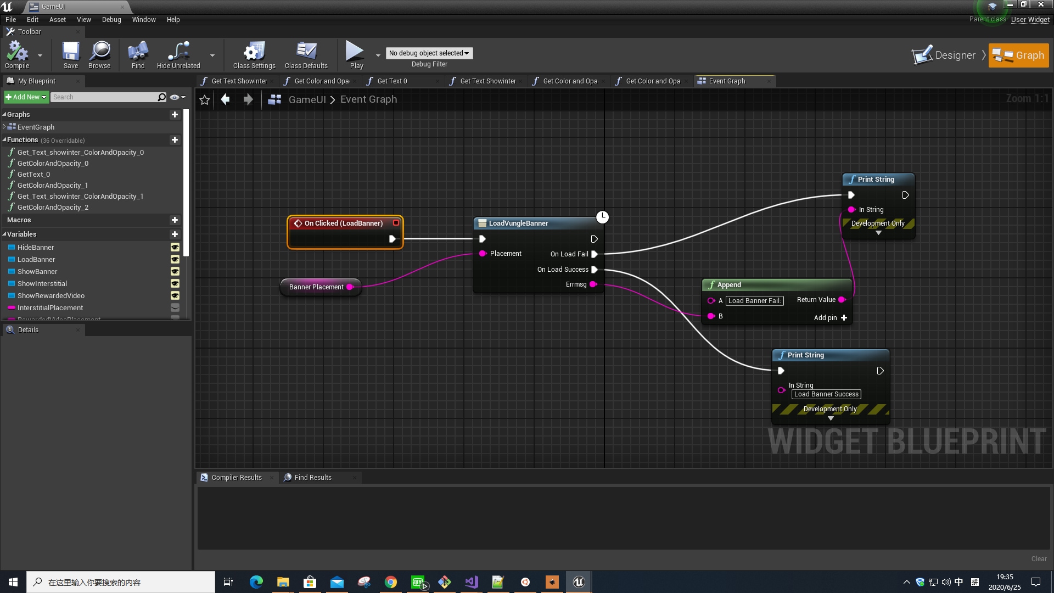Open debug object selection dropdown
The width and height of the screenshot is (1054, 593).
pos(429,53)
